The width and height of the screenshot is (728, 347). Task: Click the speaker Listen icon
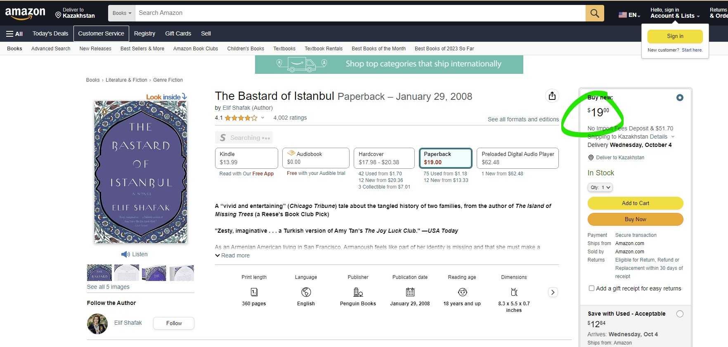(125, 254)
